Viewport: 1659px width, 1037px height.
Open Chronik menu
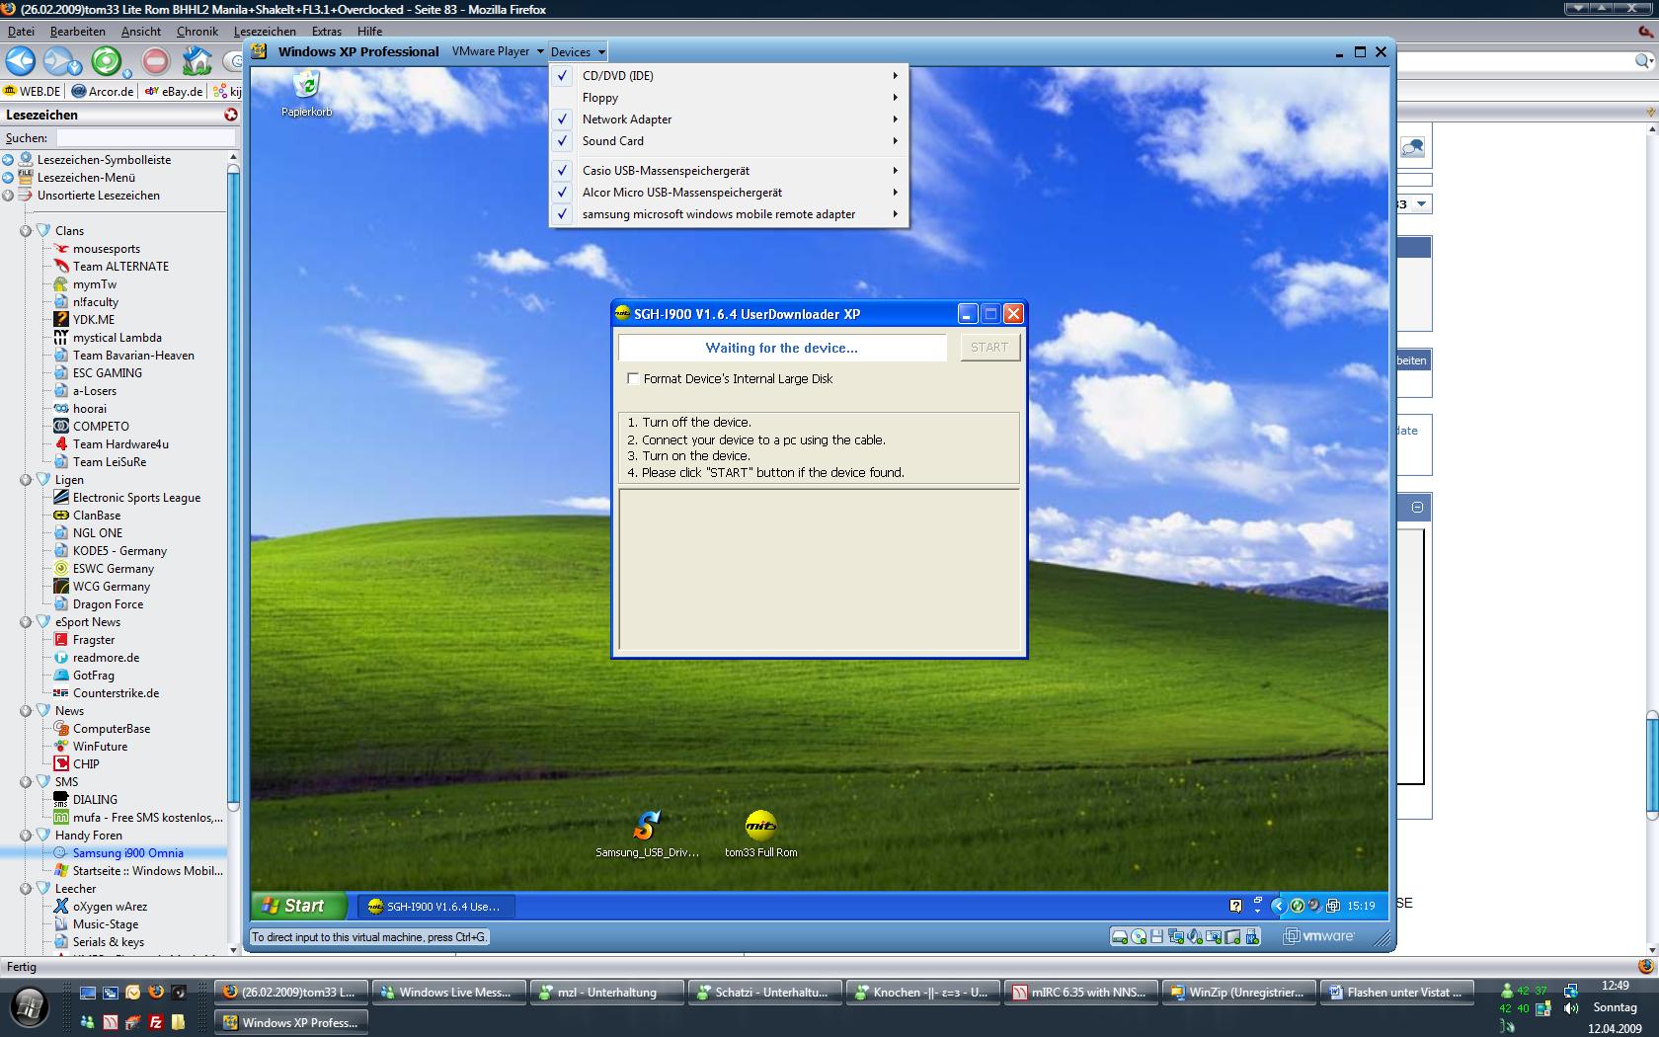pos(197,32)
